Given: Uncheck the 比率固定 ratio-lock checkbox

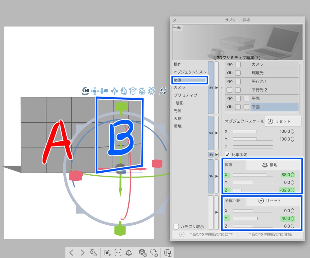Looking at the screenshot, I should point(227,155).
